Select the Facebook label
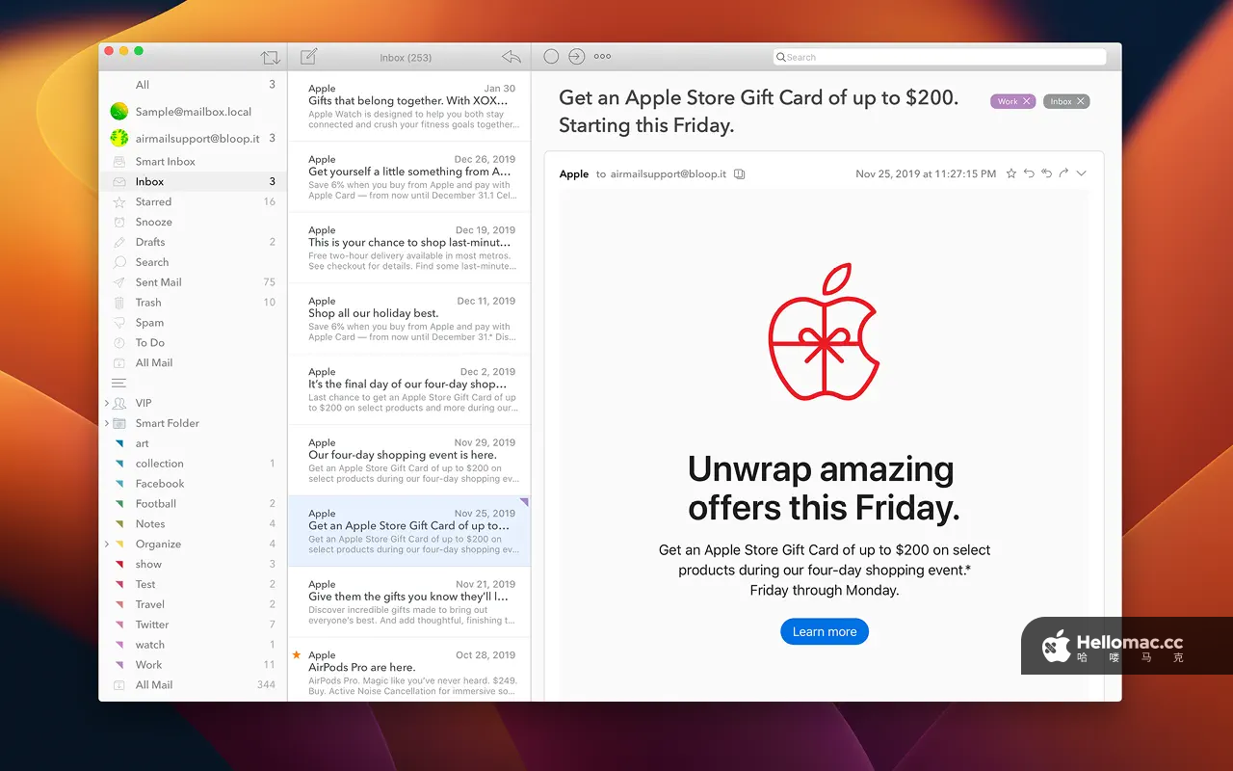Viewport: 1233px width, 771px height. (193, 484)
